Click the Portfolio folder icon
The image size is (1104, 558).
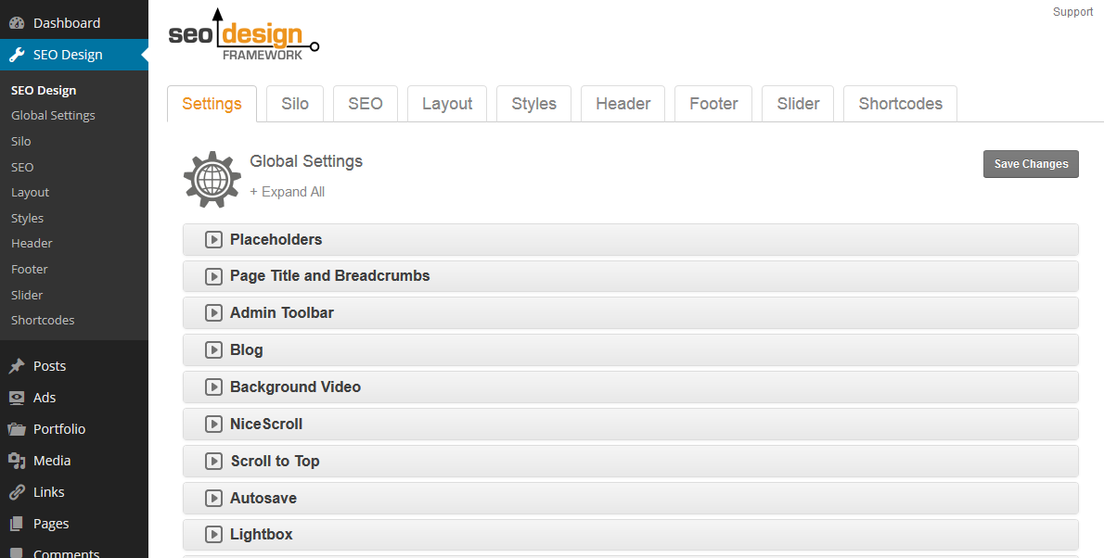click(x=17, y=429)
